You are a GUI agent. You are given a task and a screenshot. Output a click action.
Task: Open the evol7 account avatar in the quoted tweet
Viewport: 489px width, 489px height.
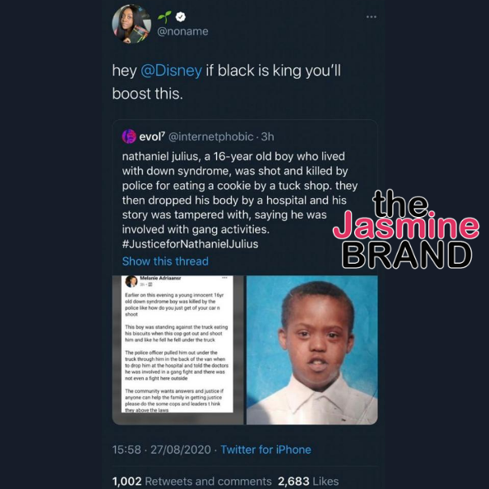click(129, 136)
